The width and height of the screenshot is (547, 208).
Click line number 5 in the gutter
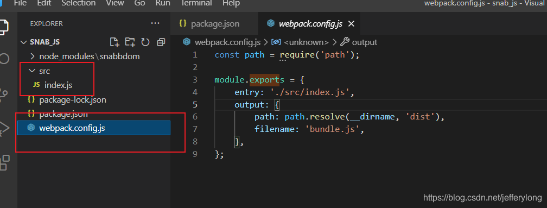[195, 105]
